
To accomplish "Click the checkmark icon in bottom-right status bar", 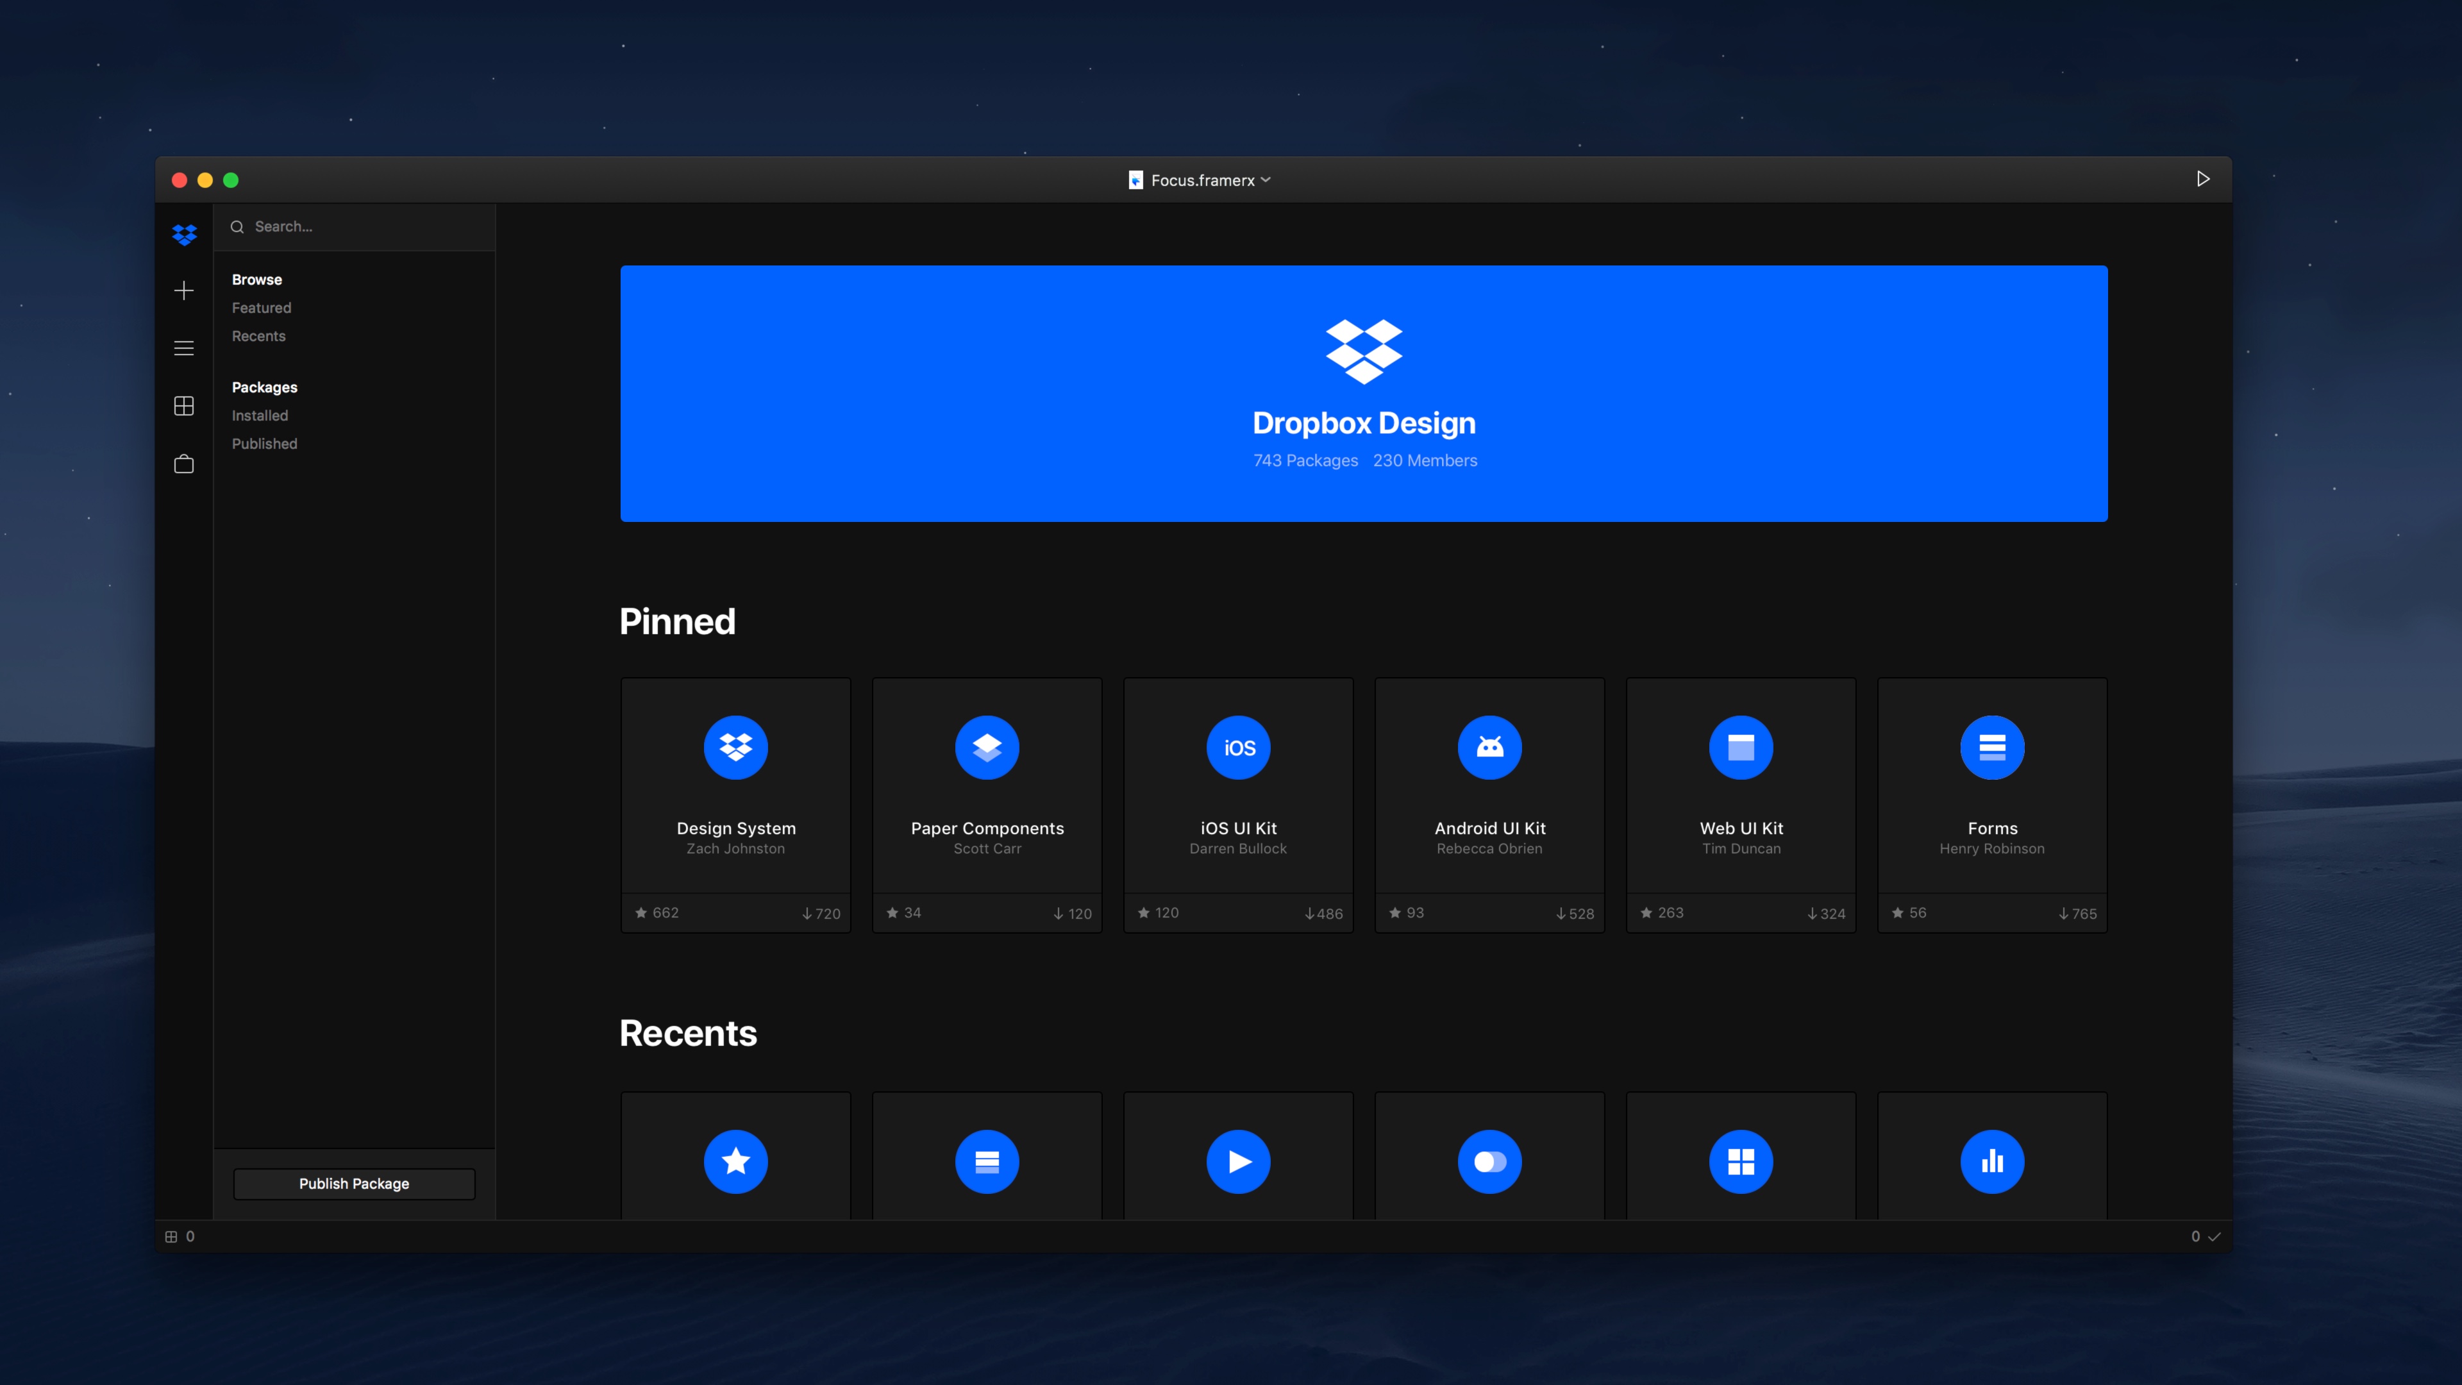I will [2213, 1237].
